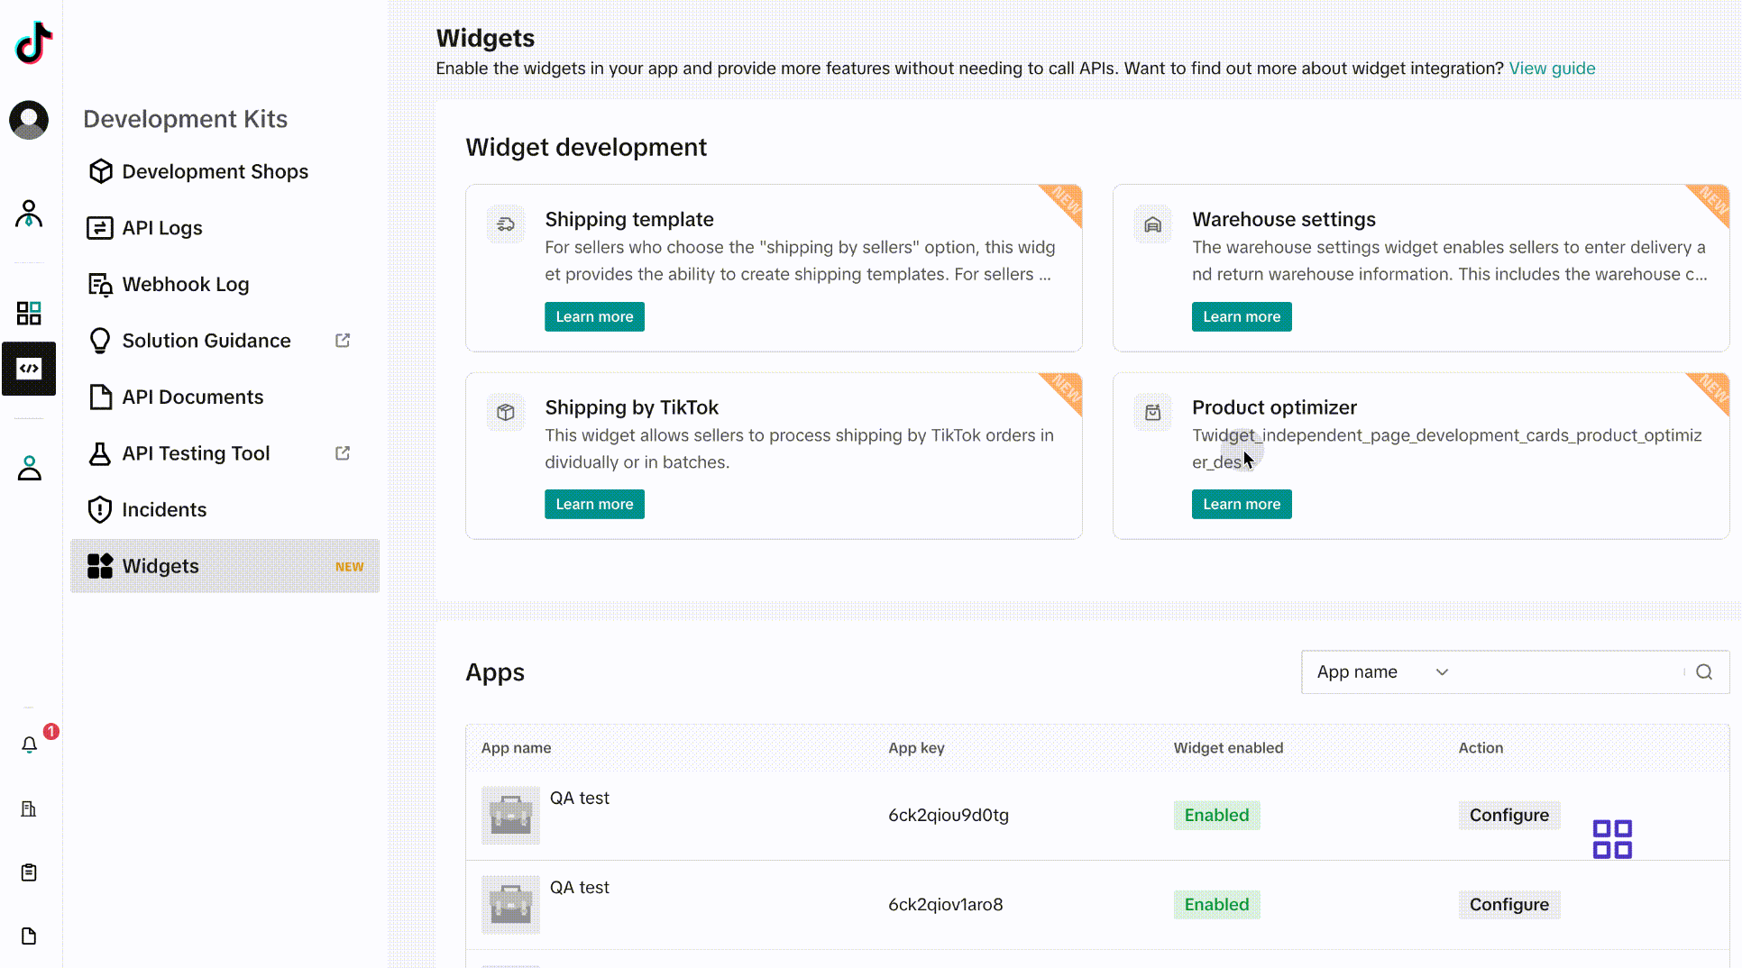1742x968 pixels.
Task: Click the Widgets menu icon
Action: (x=100, y=566)
